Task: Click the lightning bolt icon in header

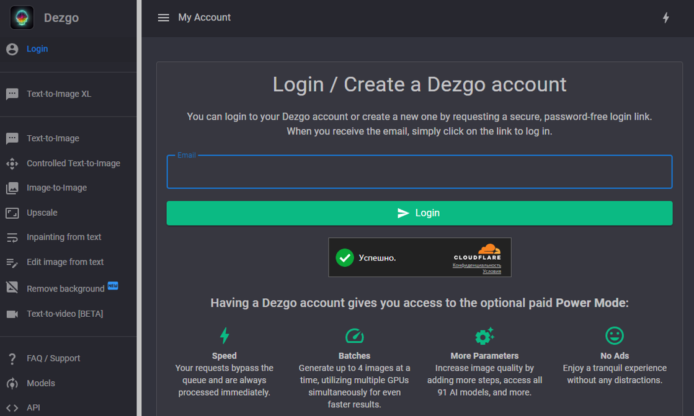Action: click(x=665, y=18)
